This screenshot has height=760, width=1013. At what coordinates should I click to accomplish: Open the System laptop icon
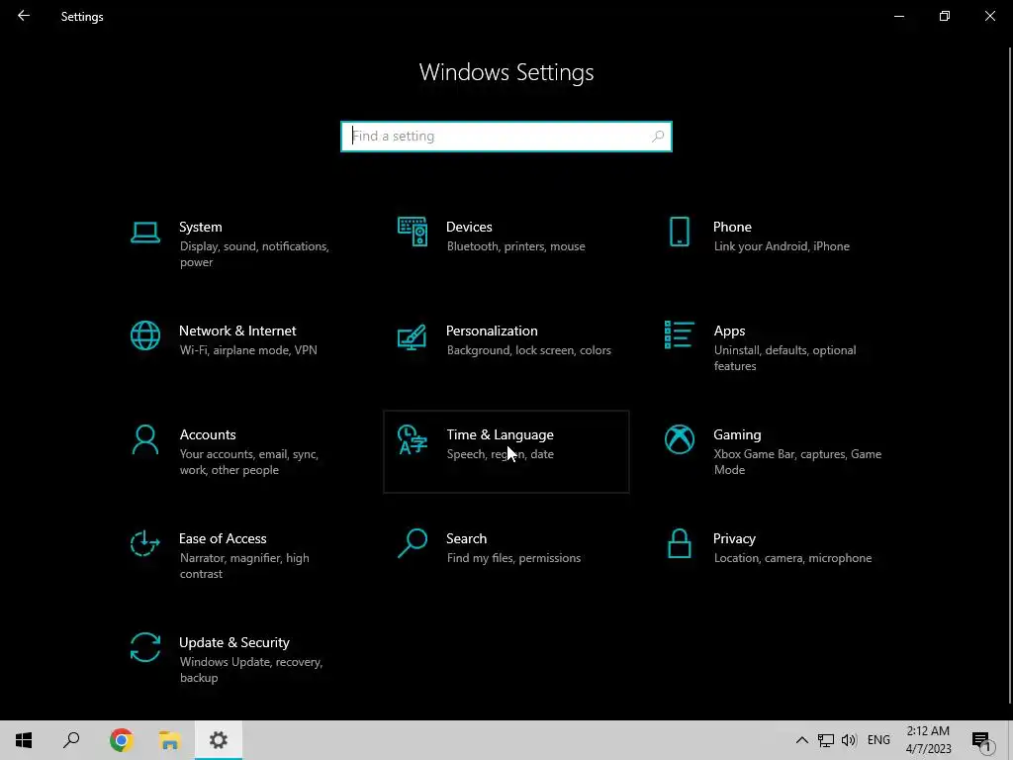(145, 232)
